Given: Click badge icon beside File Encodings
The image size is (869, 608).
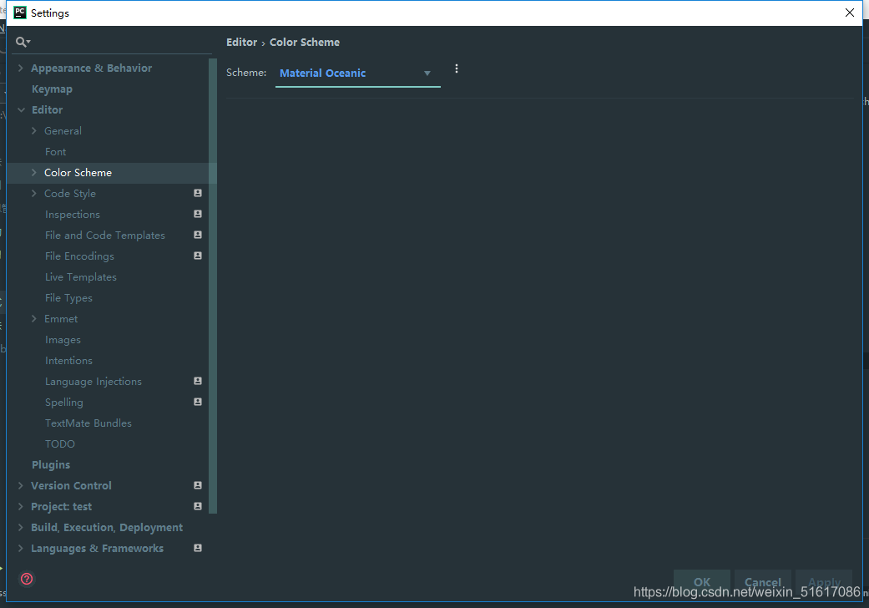Looking at the screenshot, I should (198, 256).
